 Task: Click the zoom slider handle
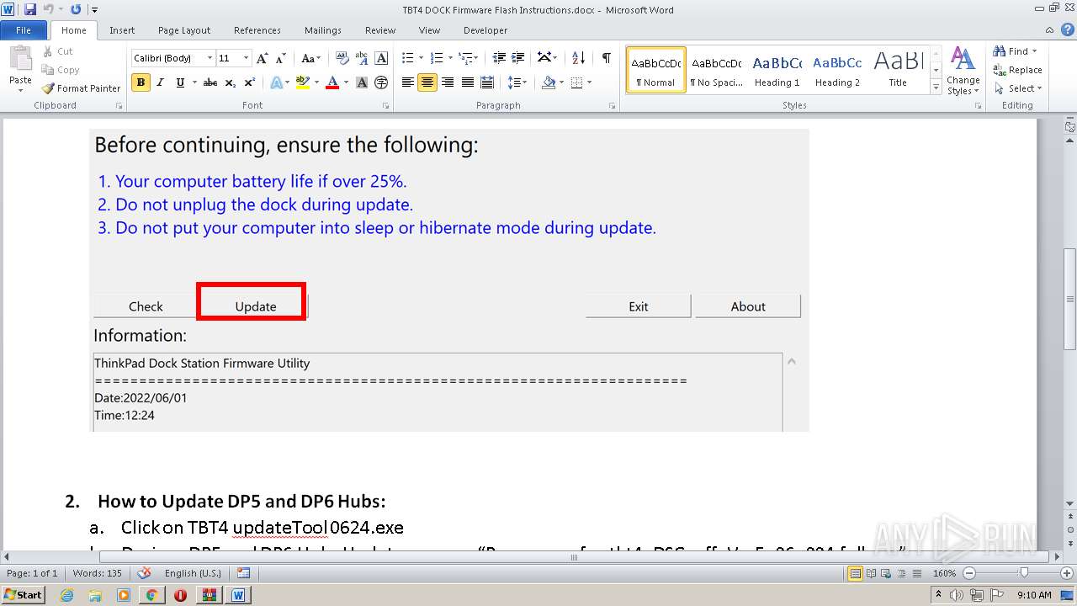tap(1023, 573)
